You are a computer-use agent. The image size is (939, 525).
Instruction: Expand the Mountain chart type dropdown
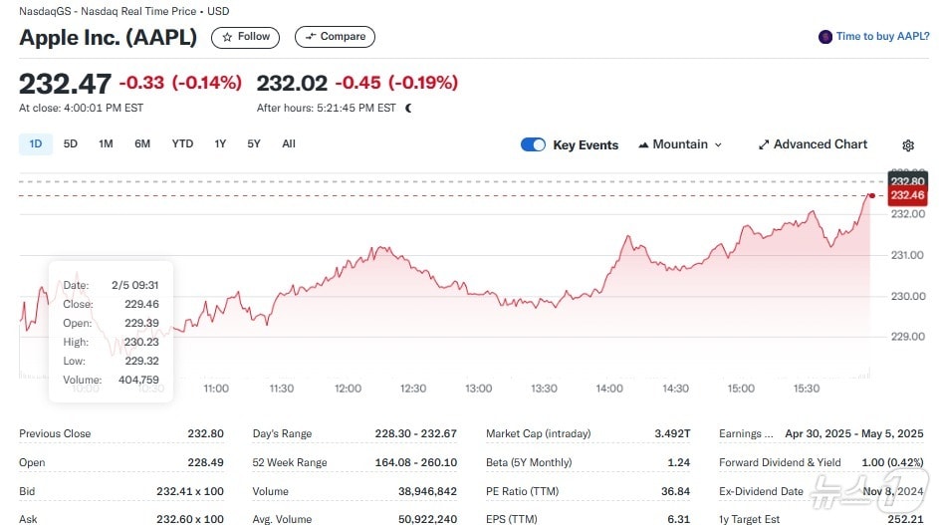718,144
